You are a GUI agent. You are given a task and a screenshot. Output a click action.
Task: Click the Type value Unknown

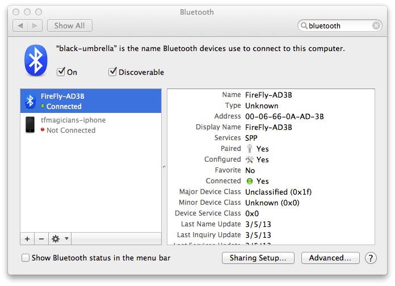[262, 106]
